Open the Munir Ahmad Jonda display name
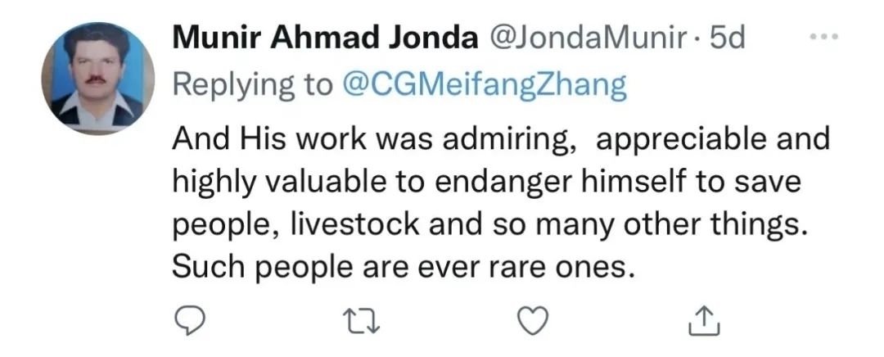The height and width of the screenshot is (357, 884). coord(326,39)
